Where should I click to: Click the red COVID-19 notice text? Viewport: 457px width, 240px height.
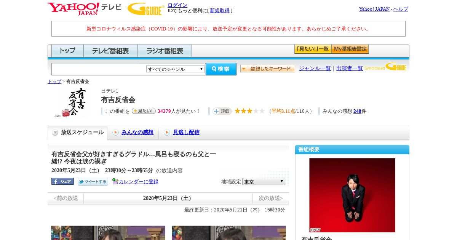[x=228, y=29]
